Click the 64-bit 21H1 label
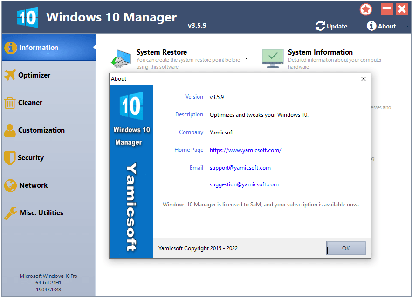This screenshot has width=412, height=297. coord(48,283)
